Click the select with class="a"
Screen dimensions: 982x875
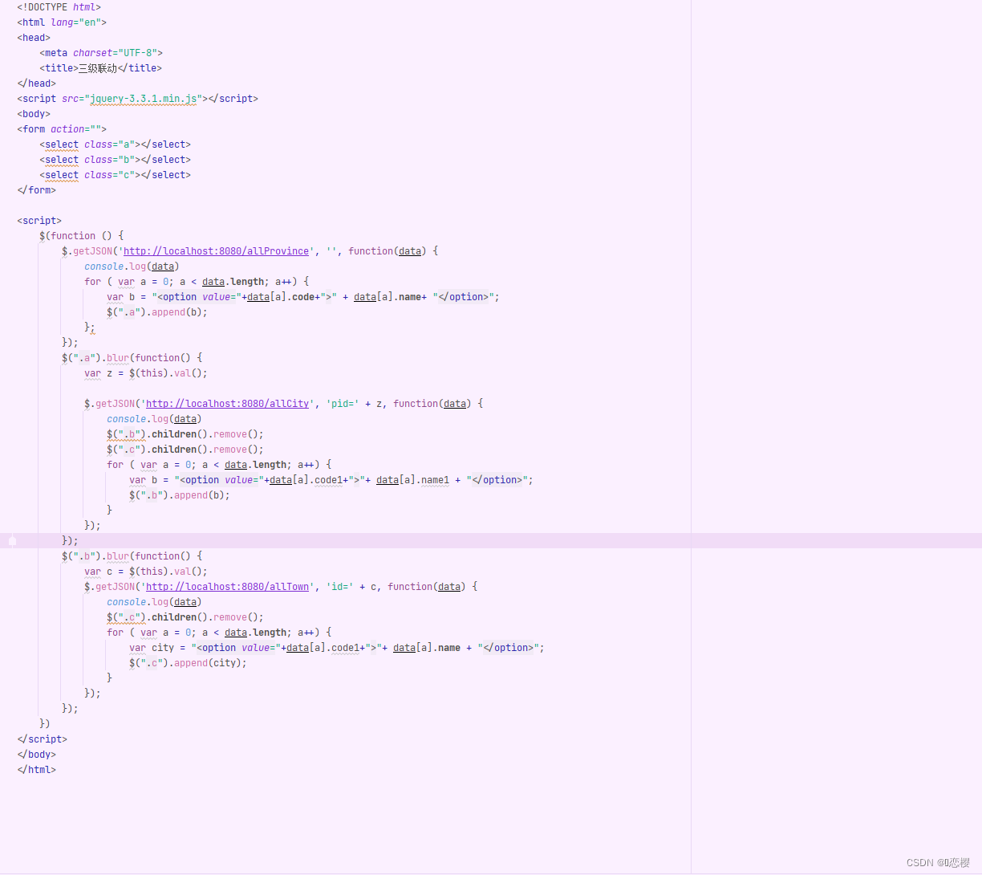point(116,144)
